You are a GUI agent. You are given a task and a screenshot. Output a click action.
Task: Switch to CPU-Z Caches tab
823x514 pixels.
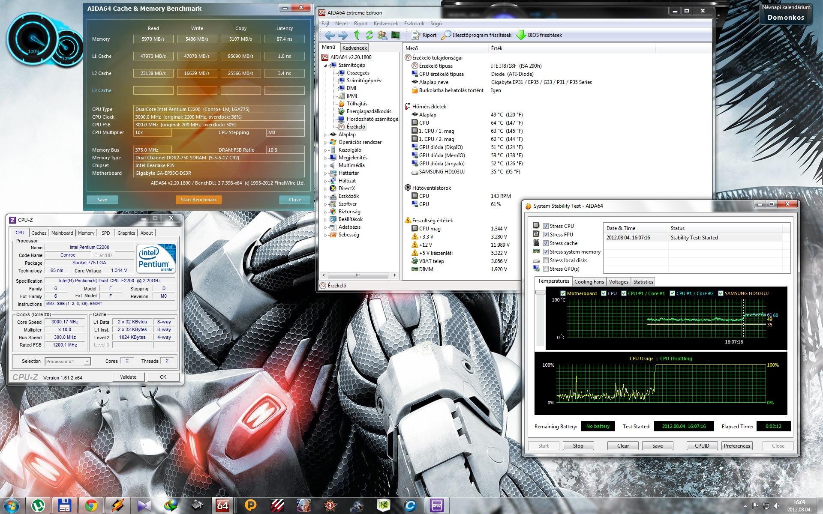39,233
